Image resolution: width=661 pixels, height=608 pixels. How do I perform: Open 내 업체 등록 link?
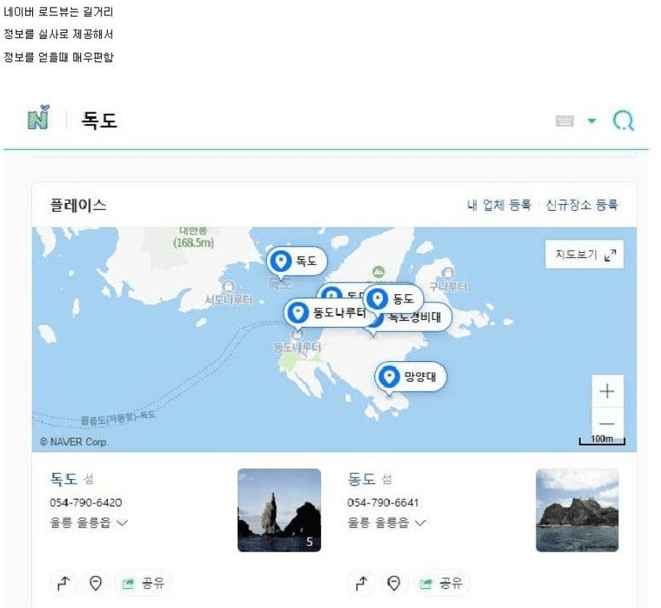pyautogui.click(x=499, y=205)
